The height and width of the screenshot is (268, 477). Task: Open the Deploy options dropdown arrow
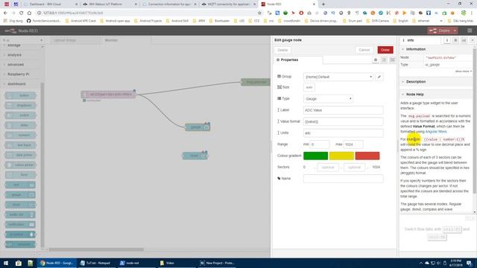tap(455, 31)
